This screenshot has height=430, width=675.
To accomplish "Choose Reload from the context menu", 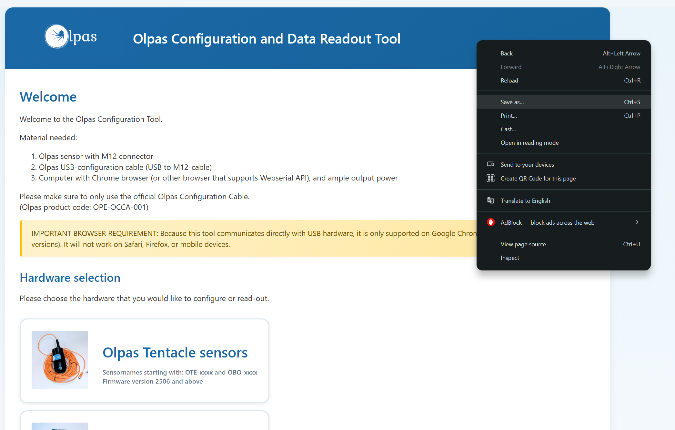I will click(x=509, y=81).
